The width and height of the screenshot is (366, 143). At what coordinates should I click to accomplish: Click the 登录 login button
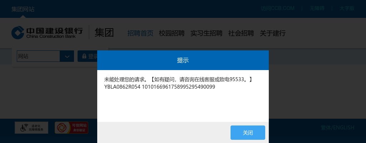coord(90,56)
